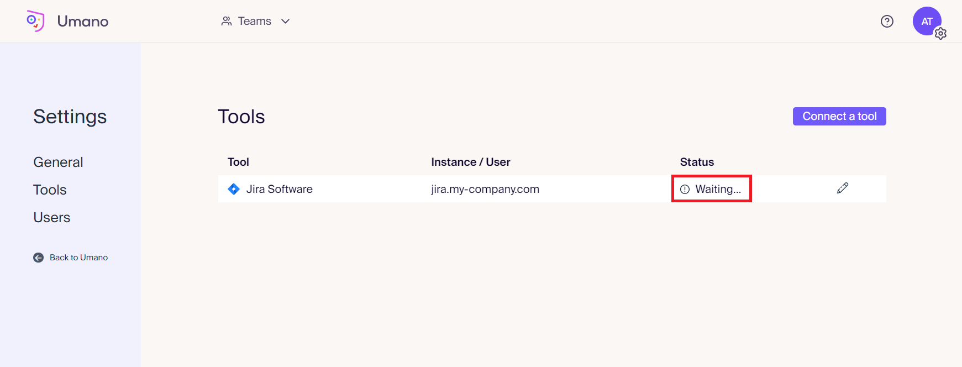Click the AT user avatar
The image size is (962, 367).
point(926,21)
